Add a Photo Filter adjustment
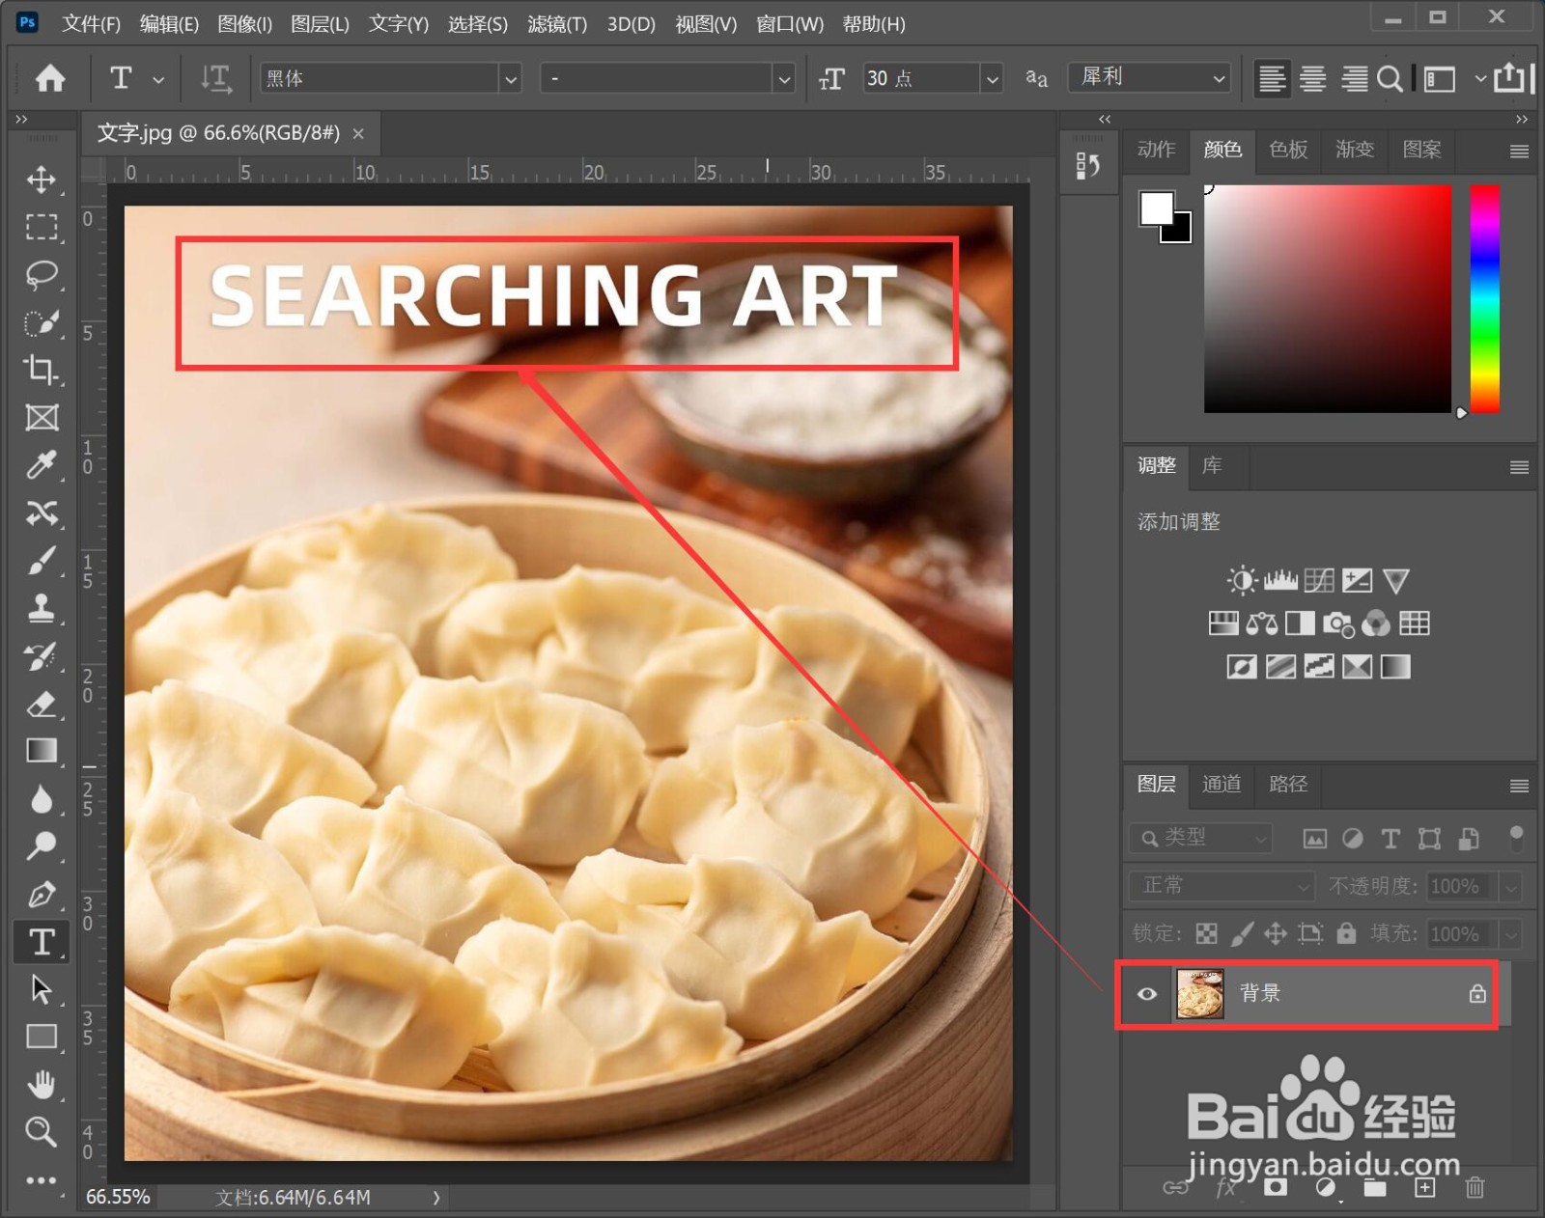 pyautogui.click(x=1338, y=623)
